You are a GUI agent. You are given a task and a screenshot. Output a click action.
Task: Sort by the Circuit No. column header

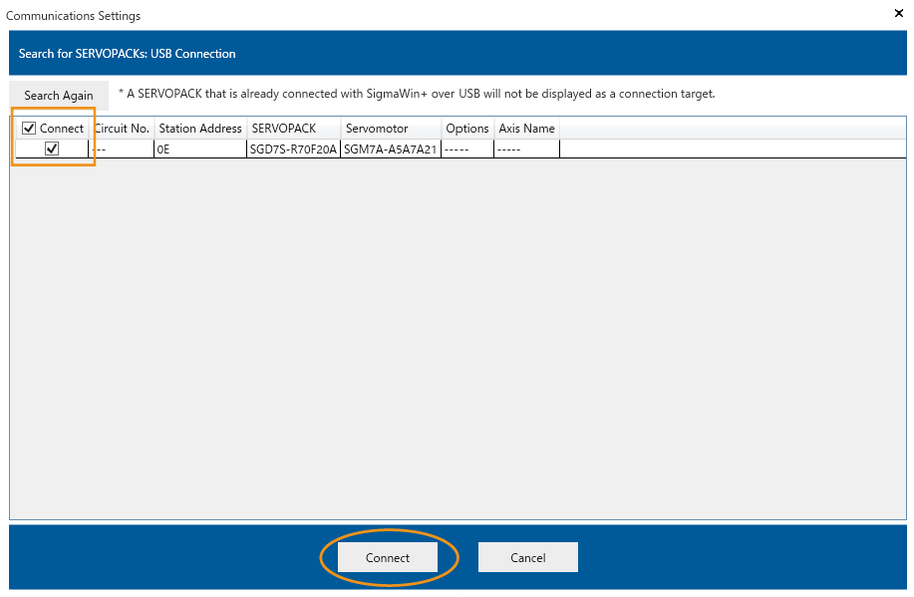122,129
